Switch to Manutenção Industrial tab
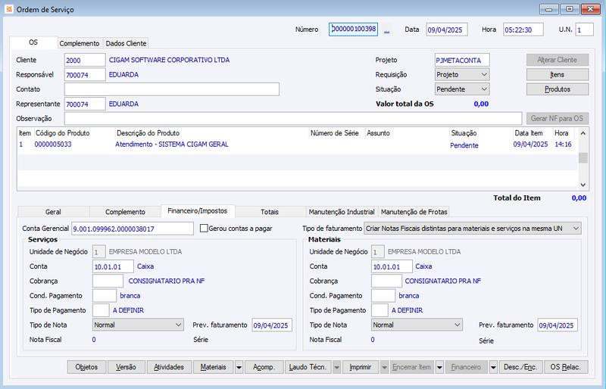 tap(342, 212)
